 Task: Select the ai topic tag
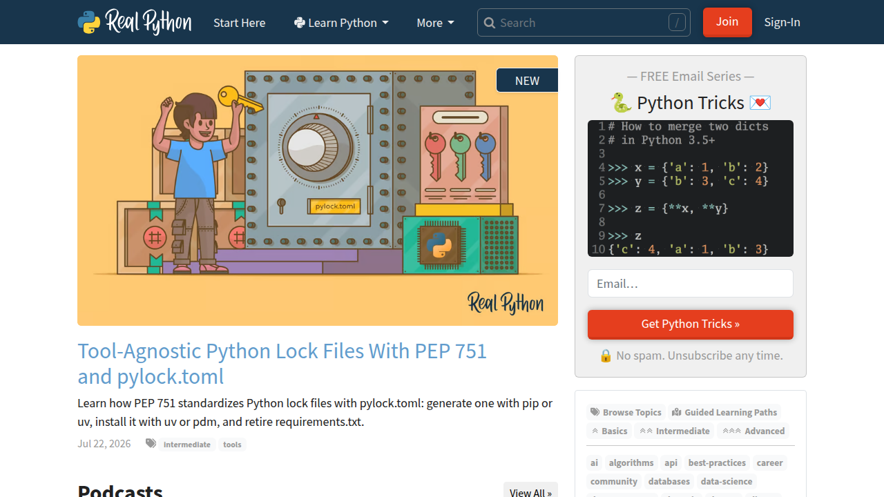pyautogui.click(x=594, y=463)
